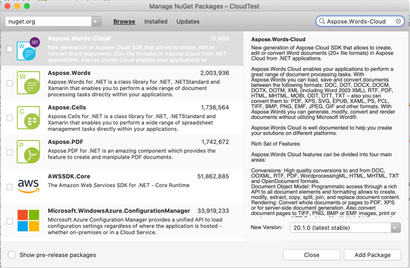Click the 51,862,885 download count
The width and height of the screenshot is (410, 268).
[x=213, y=176]
